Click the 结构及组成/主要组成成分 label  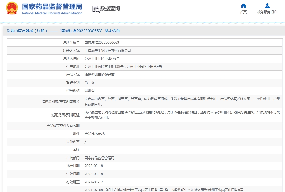click(x=60, y=102)
